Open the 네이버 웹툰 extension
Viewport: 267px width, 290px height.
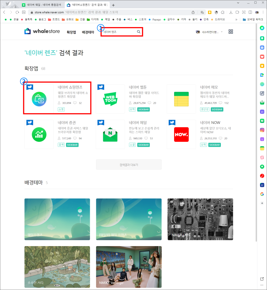click(129, 99)
